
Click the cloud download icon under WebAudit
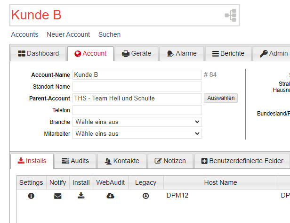(x=110, y=196)
